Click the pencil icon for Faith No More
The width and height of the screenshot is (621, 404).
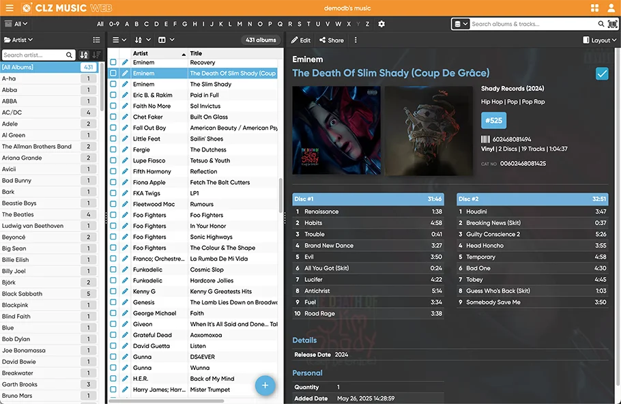125,106
